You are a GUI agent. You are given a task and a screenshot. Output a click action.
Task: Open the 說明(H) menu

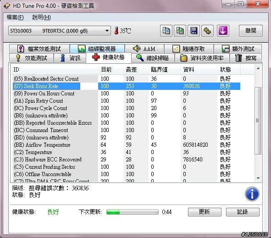(41, 17)
